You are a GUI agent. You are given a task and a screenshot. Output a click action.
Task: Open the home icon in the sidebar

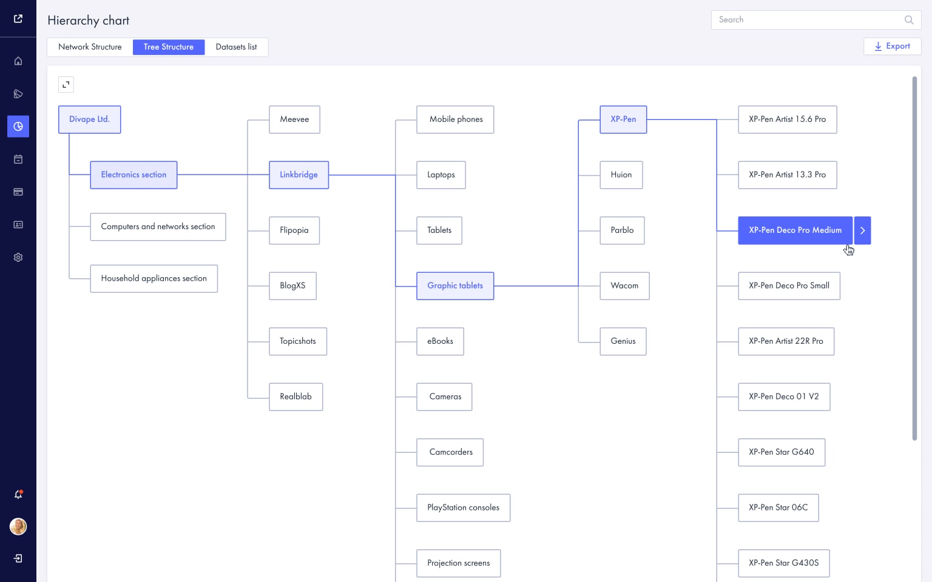[x=18, y=61]
